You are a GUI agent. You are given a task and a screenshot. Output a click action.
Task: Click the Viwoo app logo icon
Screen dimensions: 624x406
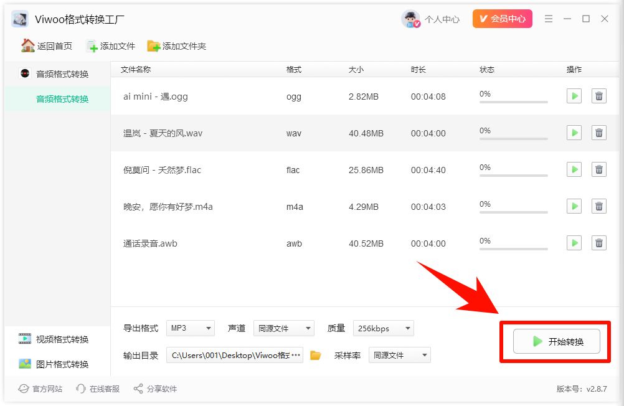pos(20,19)
